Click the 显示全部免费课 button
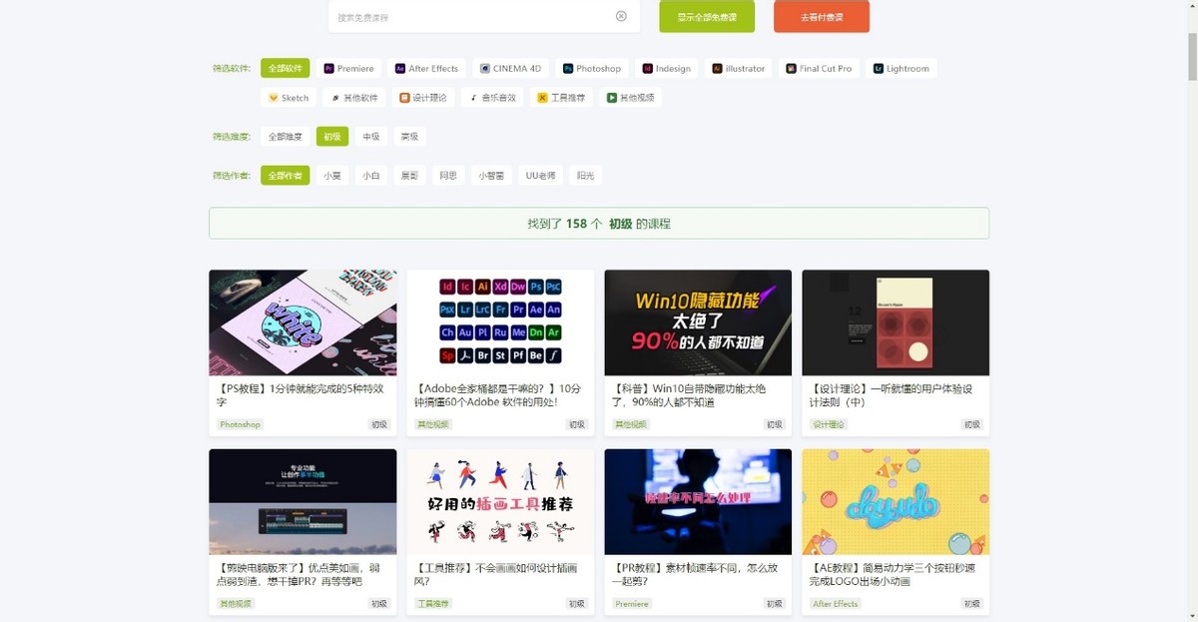The image size is (1198, 622). (705, 16)
